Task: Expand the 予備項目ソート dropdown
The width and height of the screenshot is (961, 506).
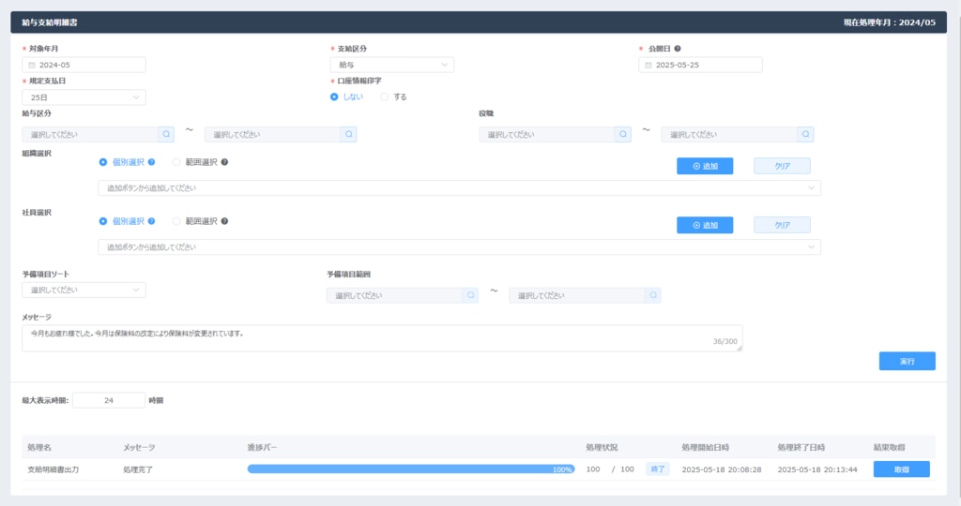Action: click(84, 290)
